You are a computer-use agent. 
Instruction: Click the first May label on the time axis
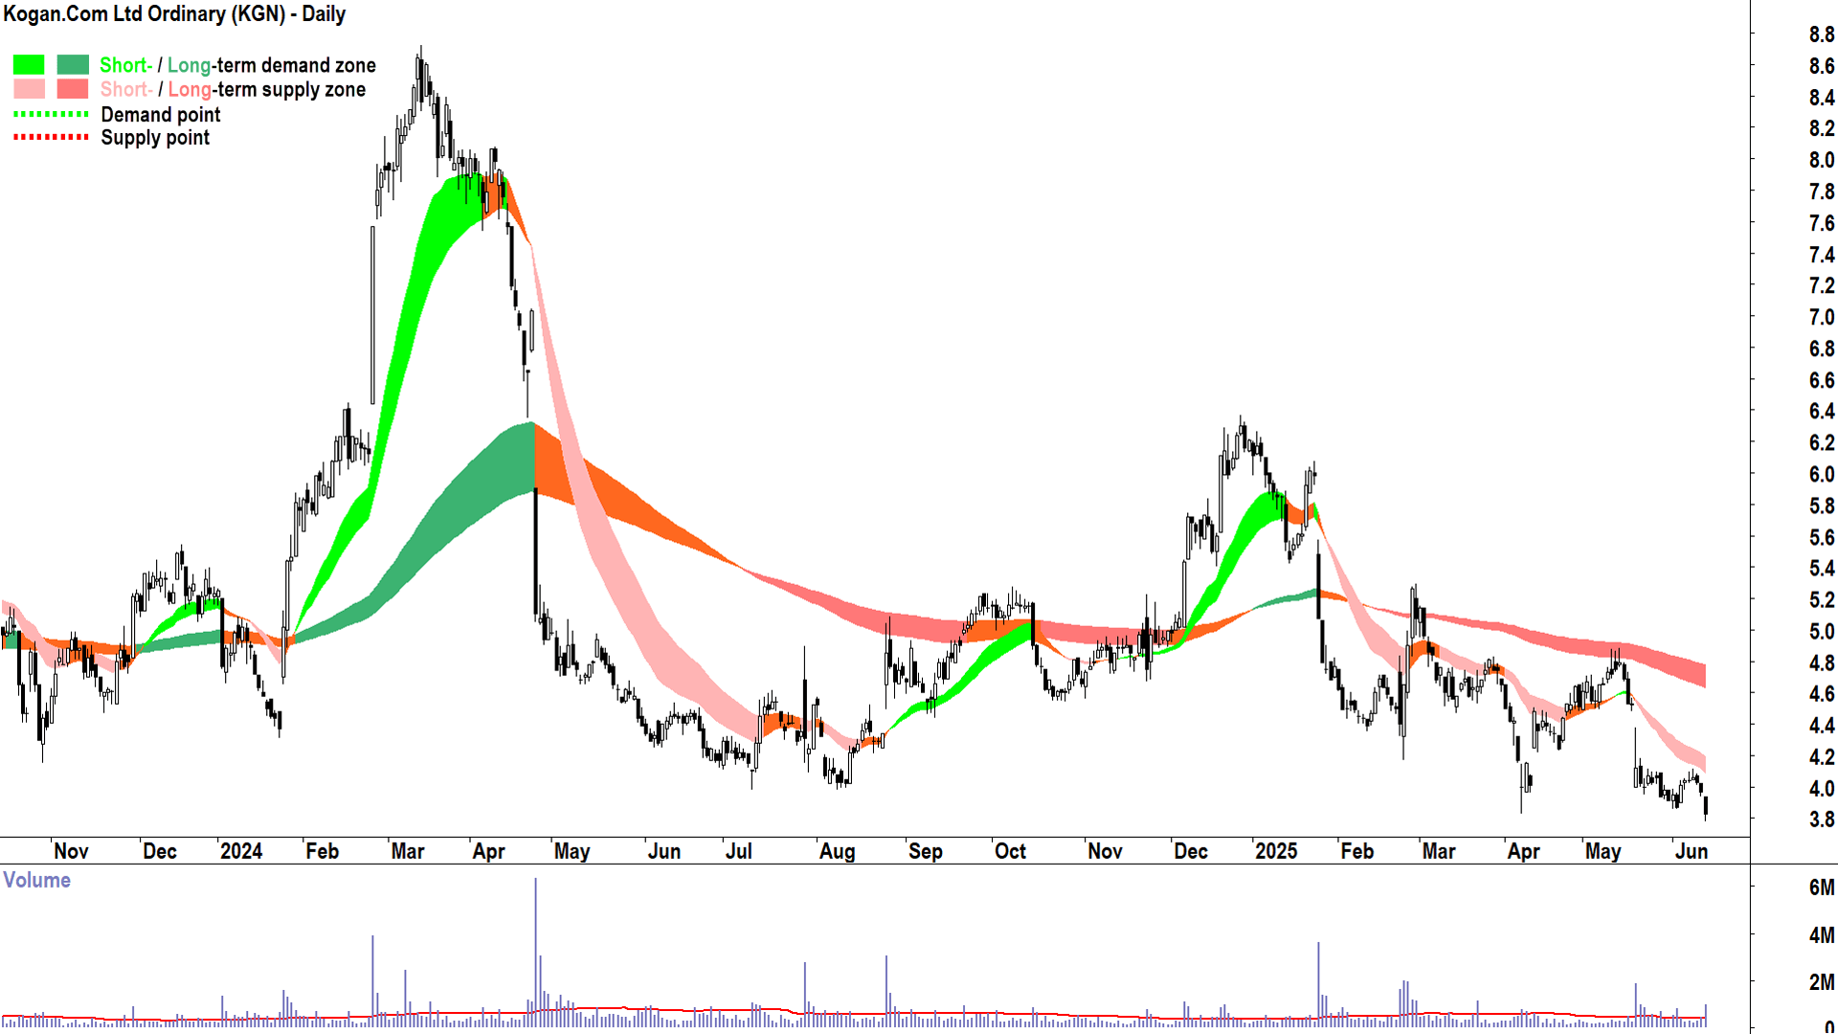click(x=572, y=851)
